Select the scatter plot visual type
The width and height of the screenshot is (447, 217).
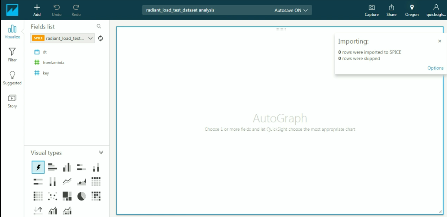pos(52,196)
